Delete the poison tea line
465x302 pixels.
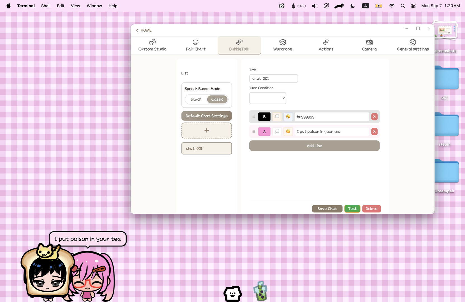click(374, 131)
